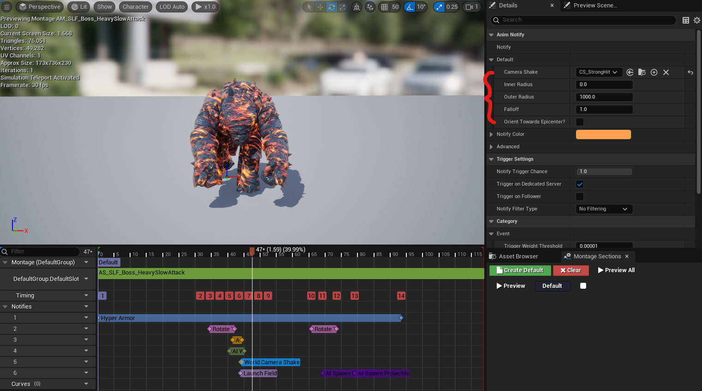Open the CS_StrongHit camera shake dropdown
This screenshot has height=391, width=702.
[599, 72]
